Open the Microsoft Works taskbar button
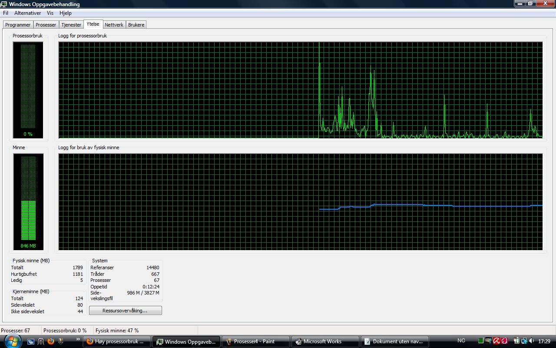 325,341
